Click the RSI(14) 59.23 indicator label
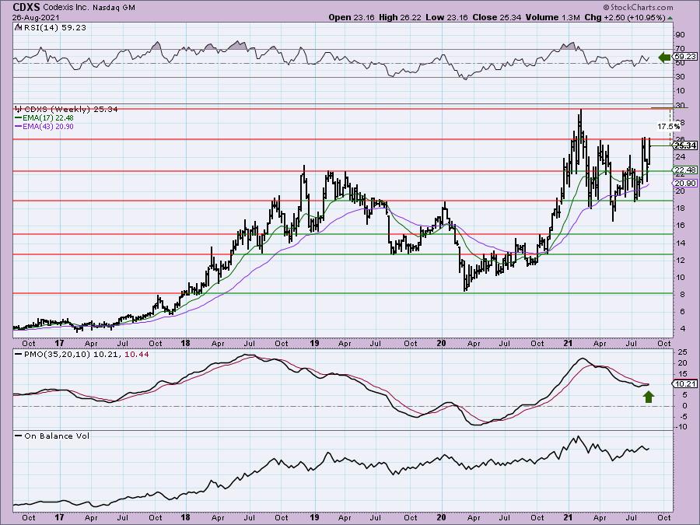This screenshot has height=525, width=700. point(54,28)
